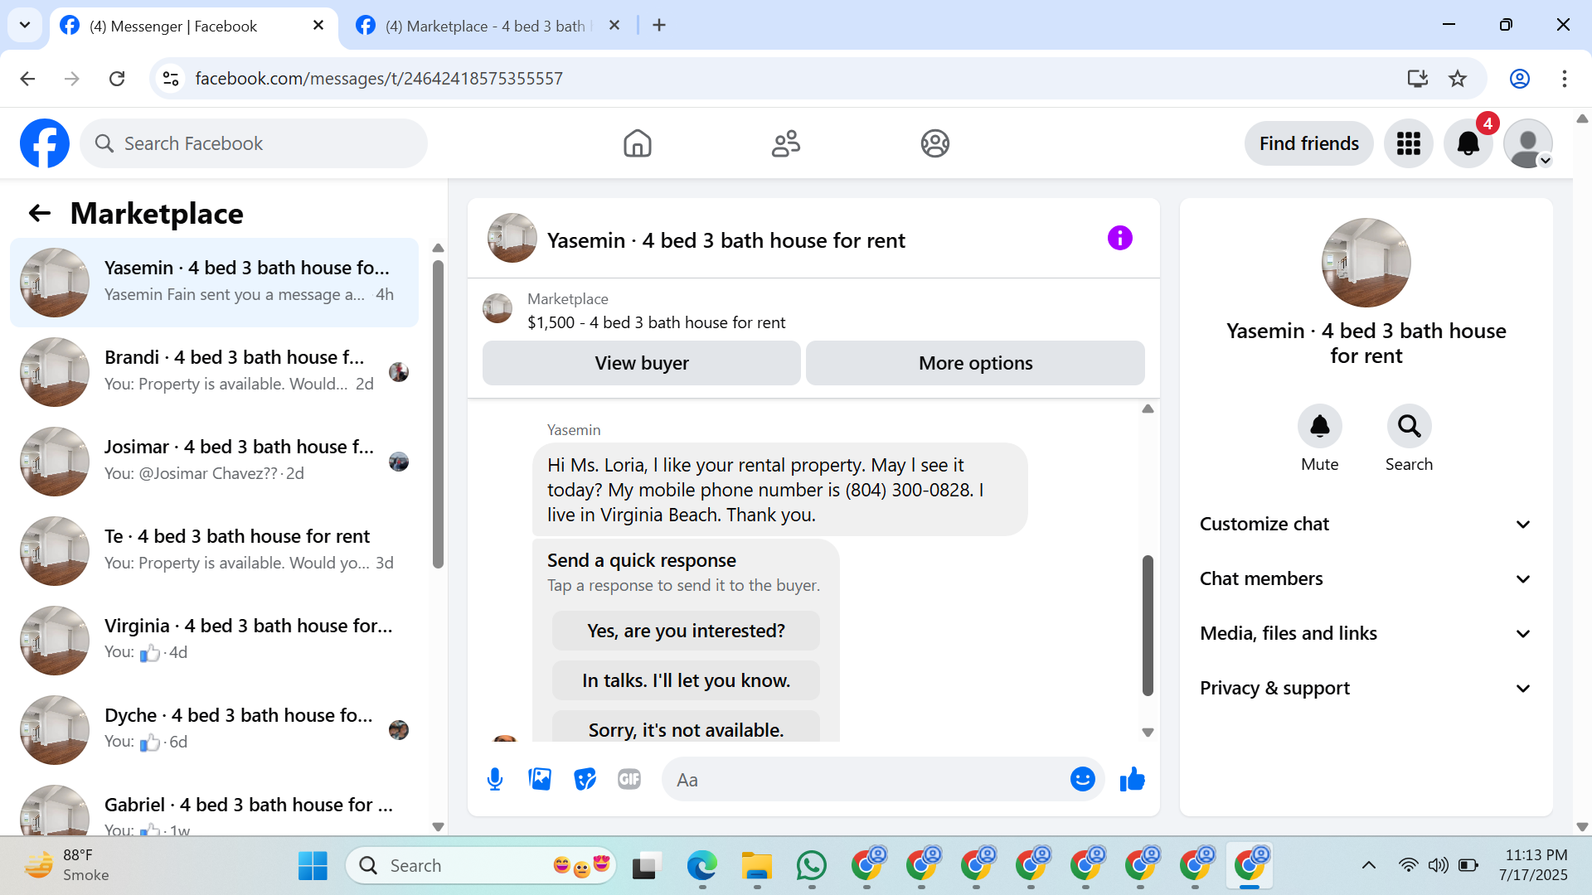Send quick response "Yes, are you interested?"
The width and height of the screenshot is (1592, 895).
click(x=686, y=631)
